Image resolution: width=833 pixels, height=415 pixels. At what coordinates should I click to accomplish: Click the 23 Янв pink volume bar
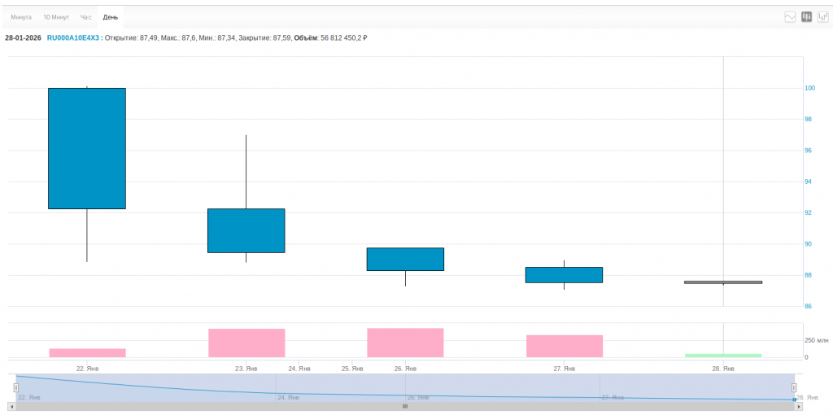(x=246, y=343)
